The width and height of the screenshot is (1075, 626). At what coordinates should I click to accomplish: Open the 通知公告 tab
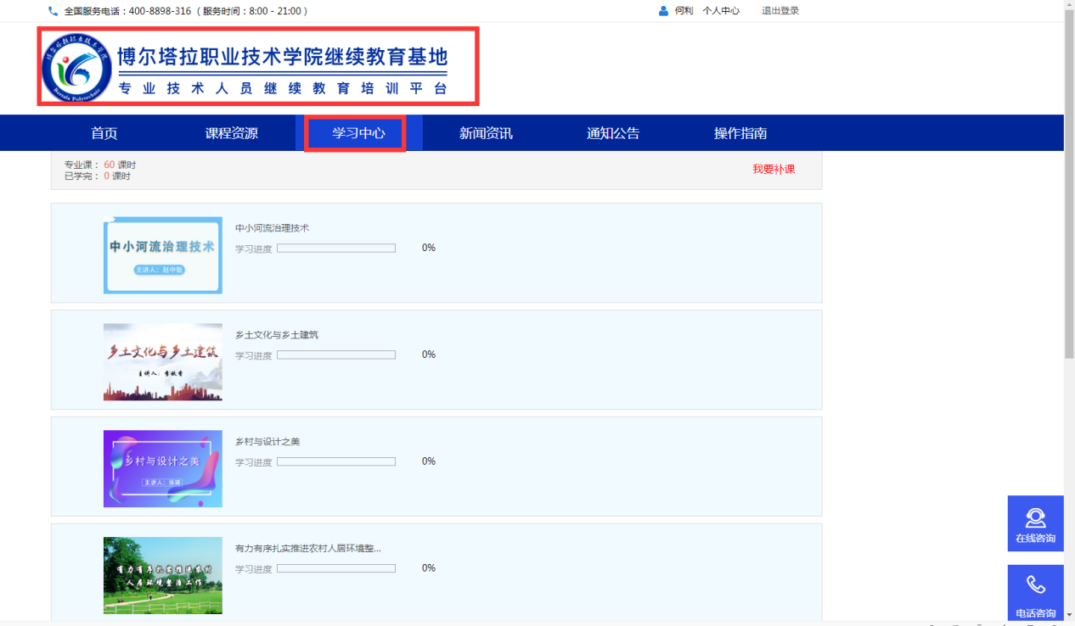pos(613,133)
